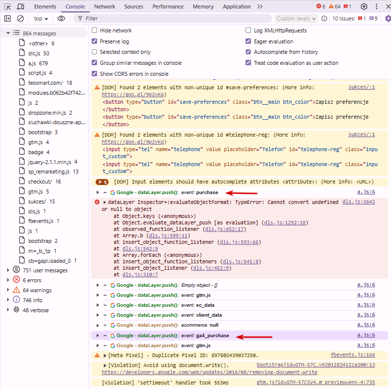The width and height of the screenshot is (391, 389).
Task: Select the 48 verbose bug icon
Action: (x=16, y=310)
